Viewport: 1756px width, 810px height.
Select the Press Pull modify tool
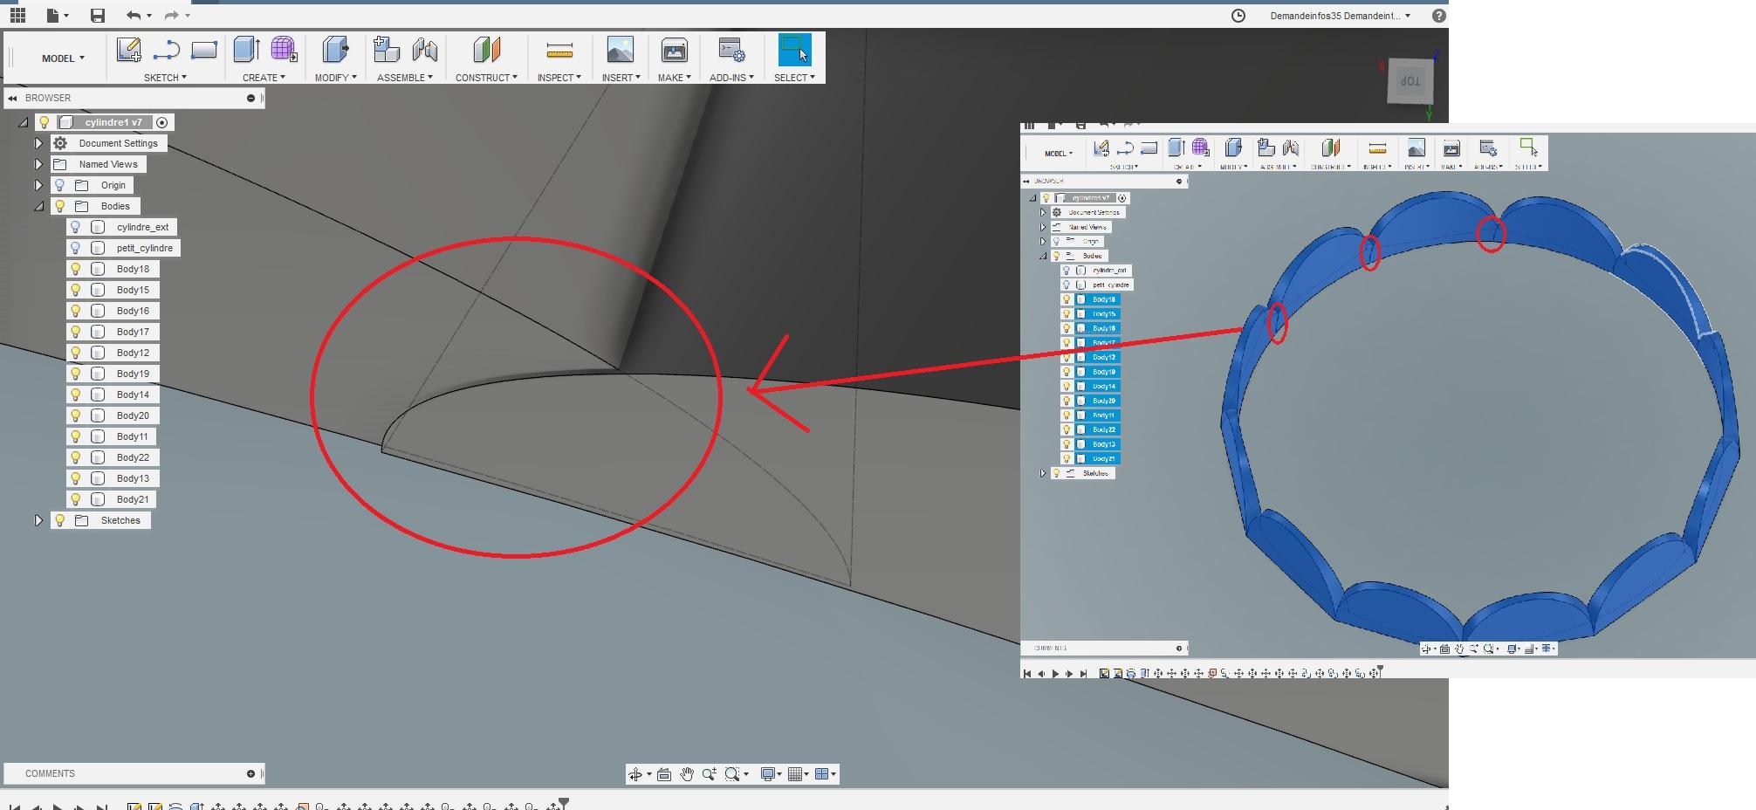334,51
